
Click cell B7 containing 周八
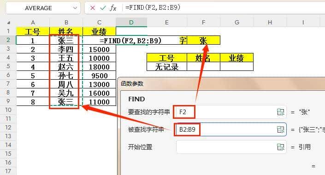pyautogui.click(x=66, y=84)
